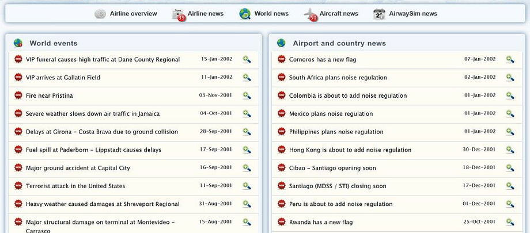Viewport: 530px width, 233px height.
Task: Click the Airline news newspaper icon with badge
Action: pyautogui.click(x=179, y=14)
